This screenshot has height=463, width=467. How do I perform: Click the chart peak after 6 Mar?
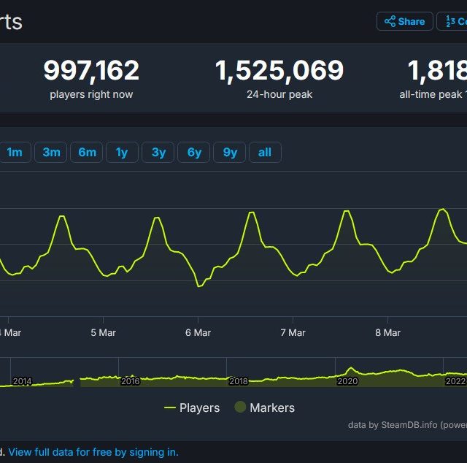tap(252, 213)
